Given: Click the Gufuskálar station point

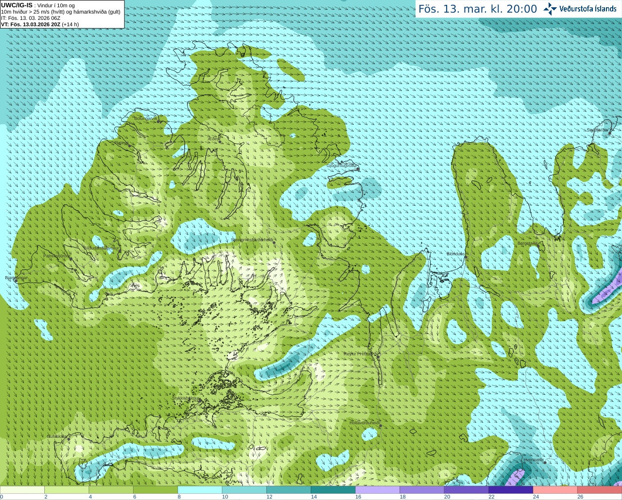Looking at the screenshot, I should coord(69,439).
